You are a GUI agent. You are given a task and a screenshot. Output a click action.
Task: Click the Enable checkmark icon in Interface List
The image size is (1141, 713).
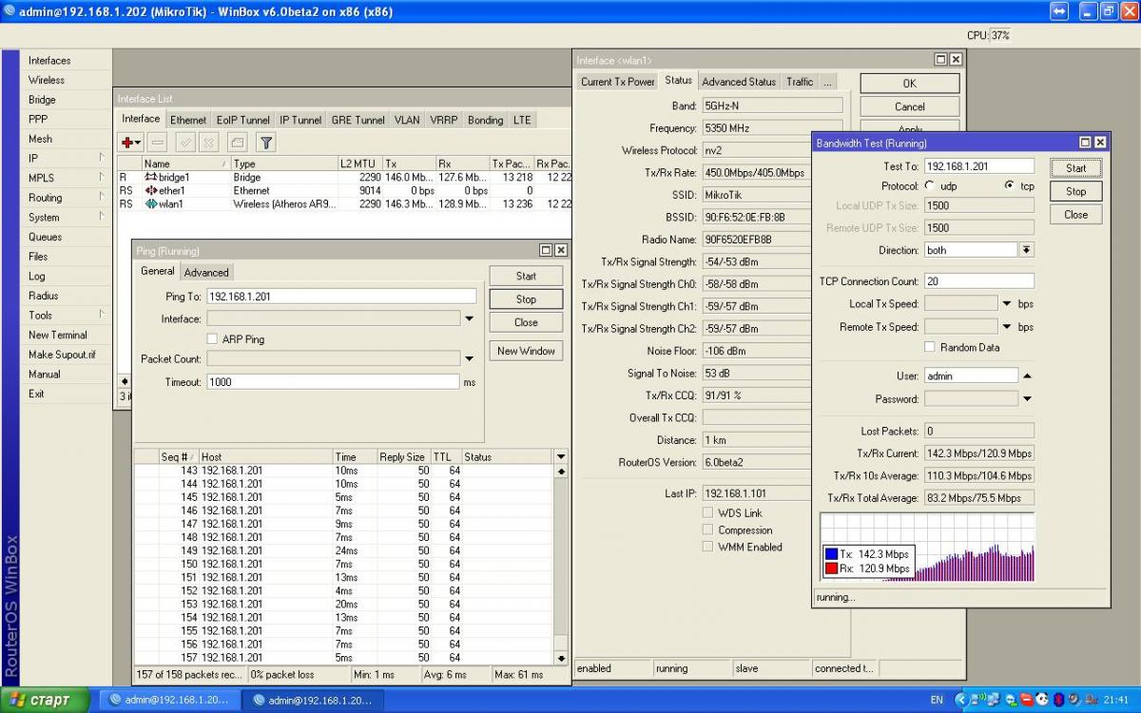click(x=185, y=143)
